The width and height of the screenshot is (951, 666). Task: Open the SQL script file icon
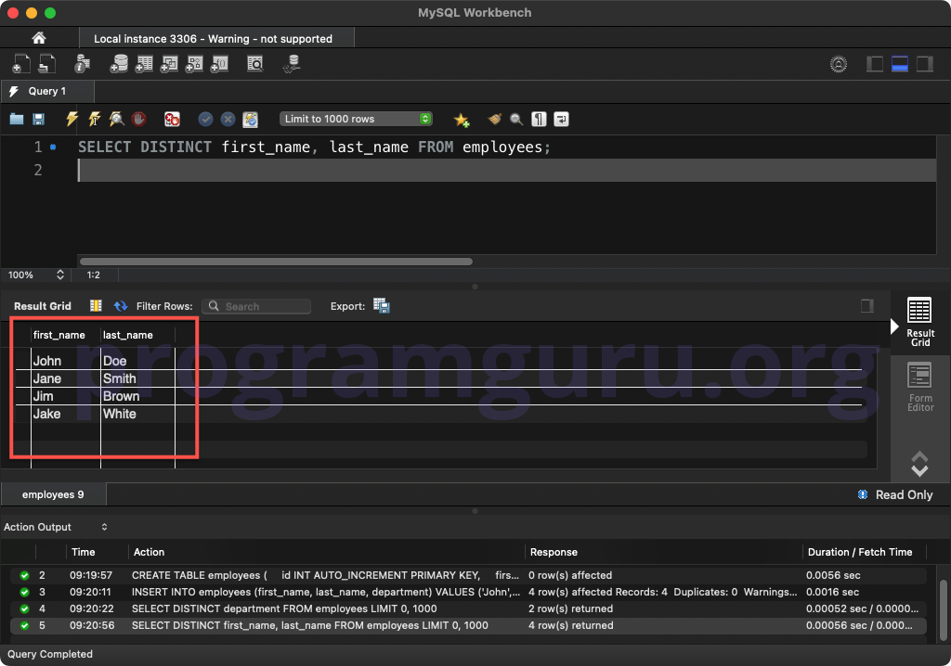[x=45, y=63]
